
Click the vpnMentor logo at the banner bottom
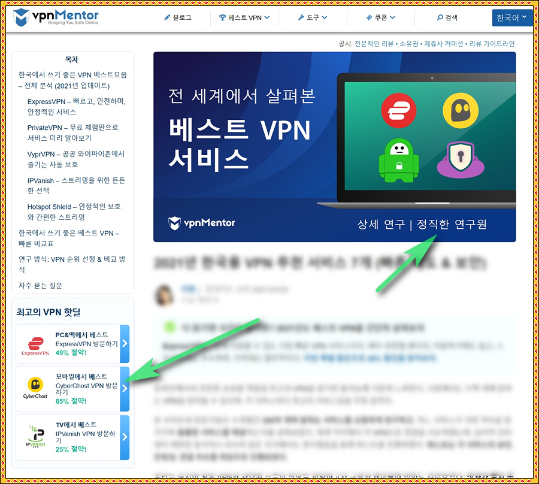coord(201,223)
